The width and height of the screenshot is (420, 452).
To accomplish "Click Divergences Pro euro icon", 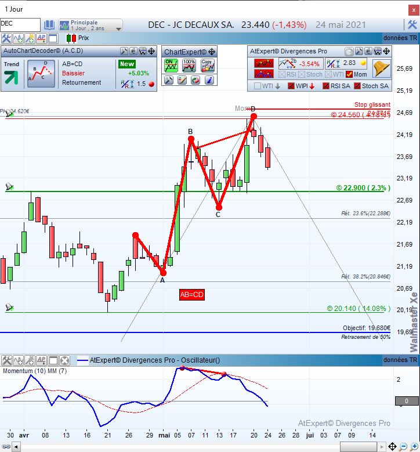I will [368, 52].
